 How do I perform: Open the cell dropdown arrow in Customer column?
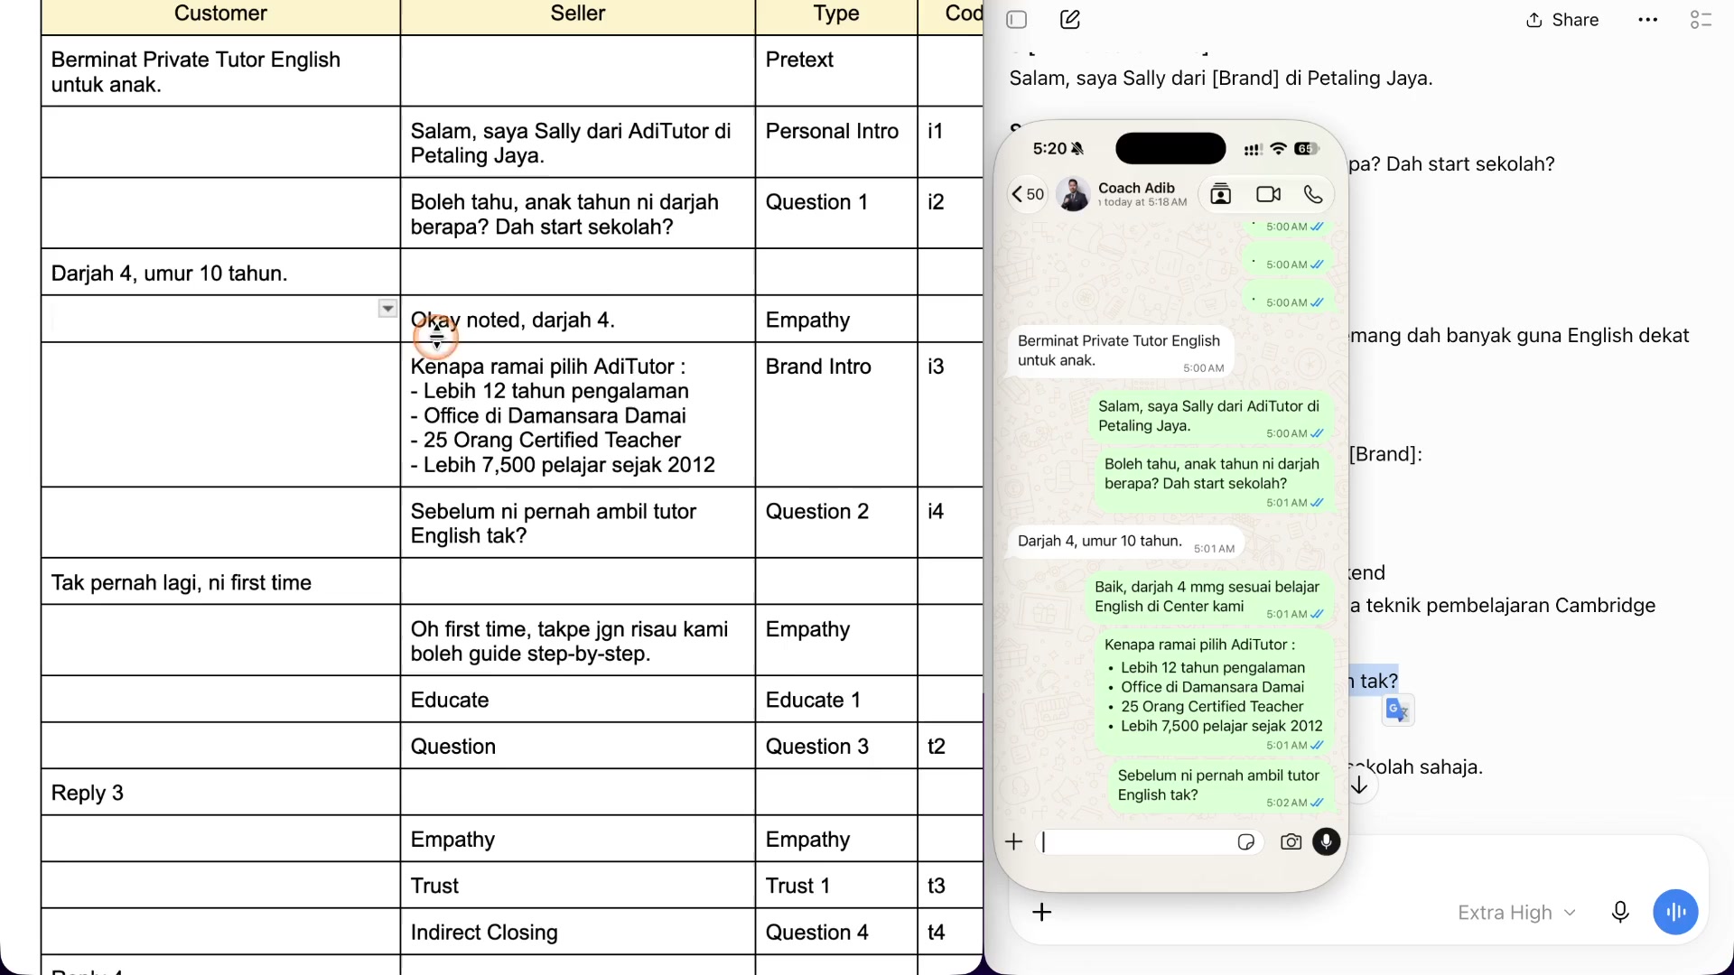(387, 309)
